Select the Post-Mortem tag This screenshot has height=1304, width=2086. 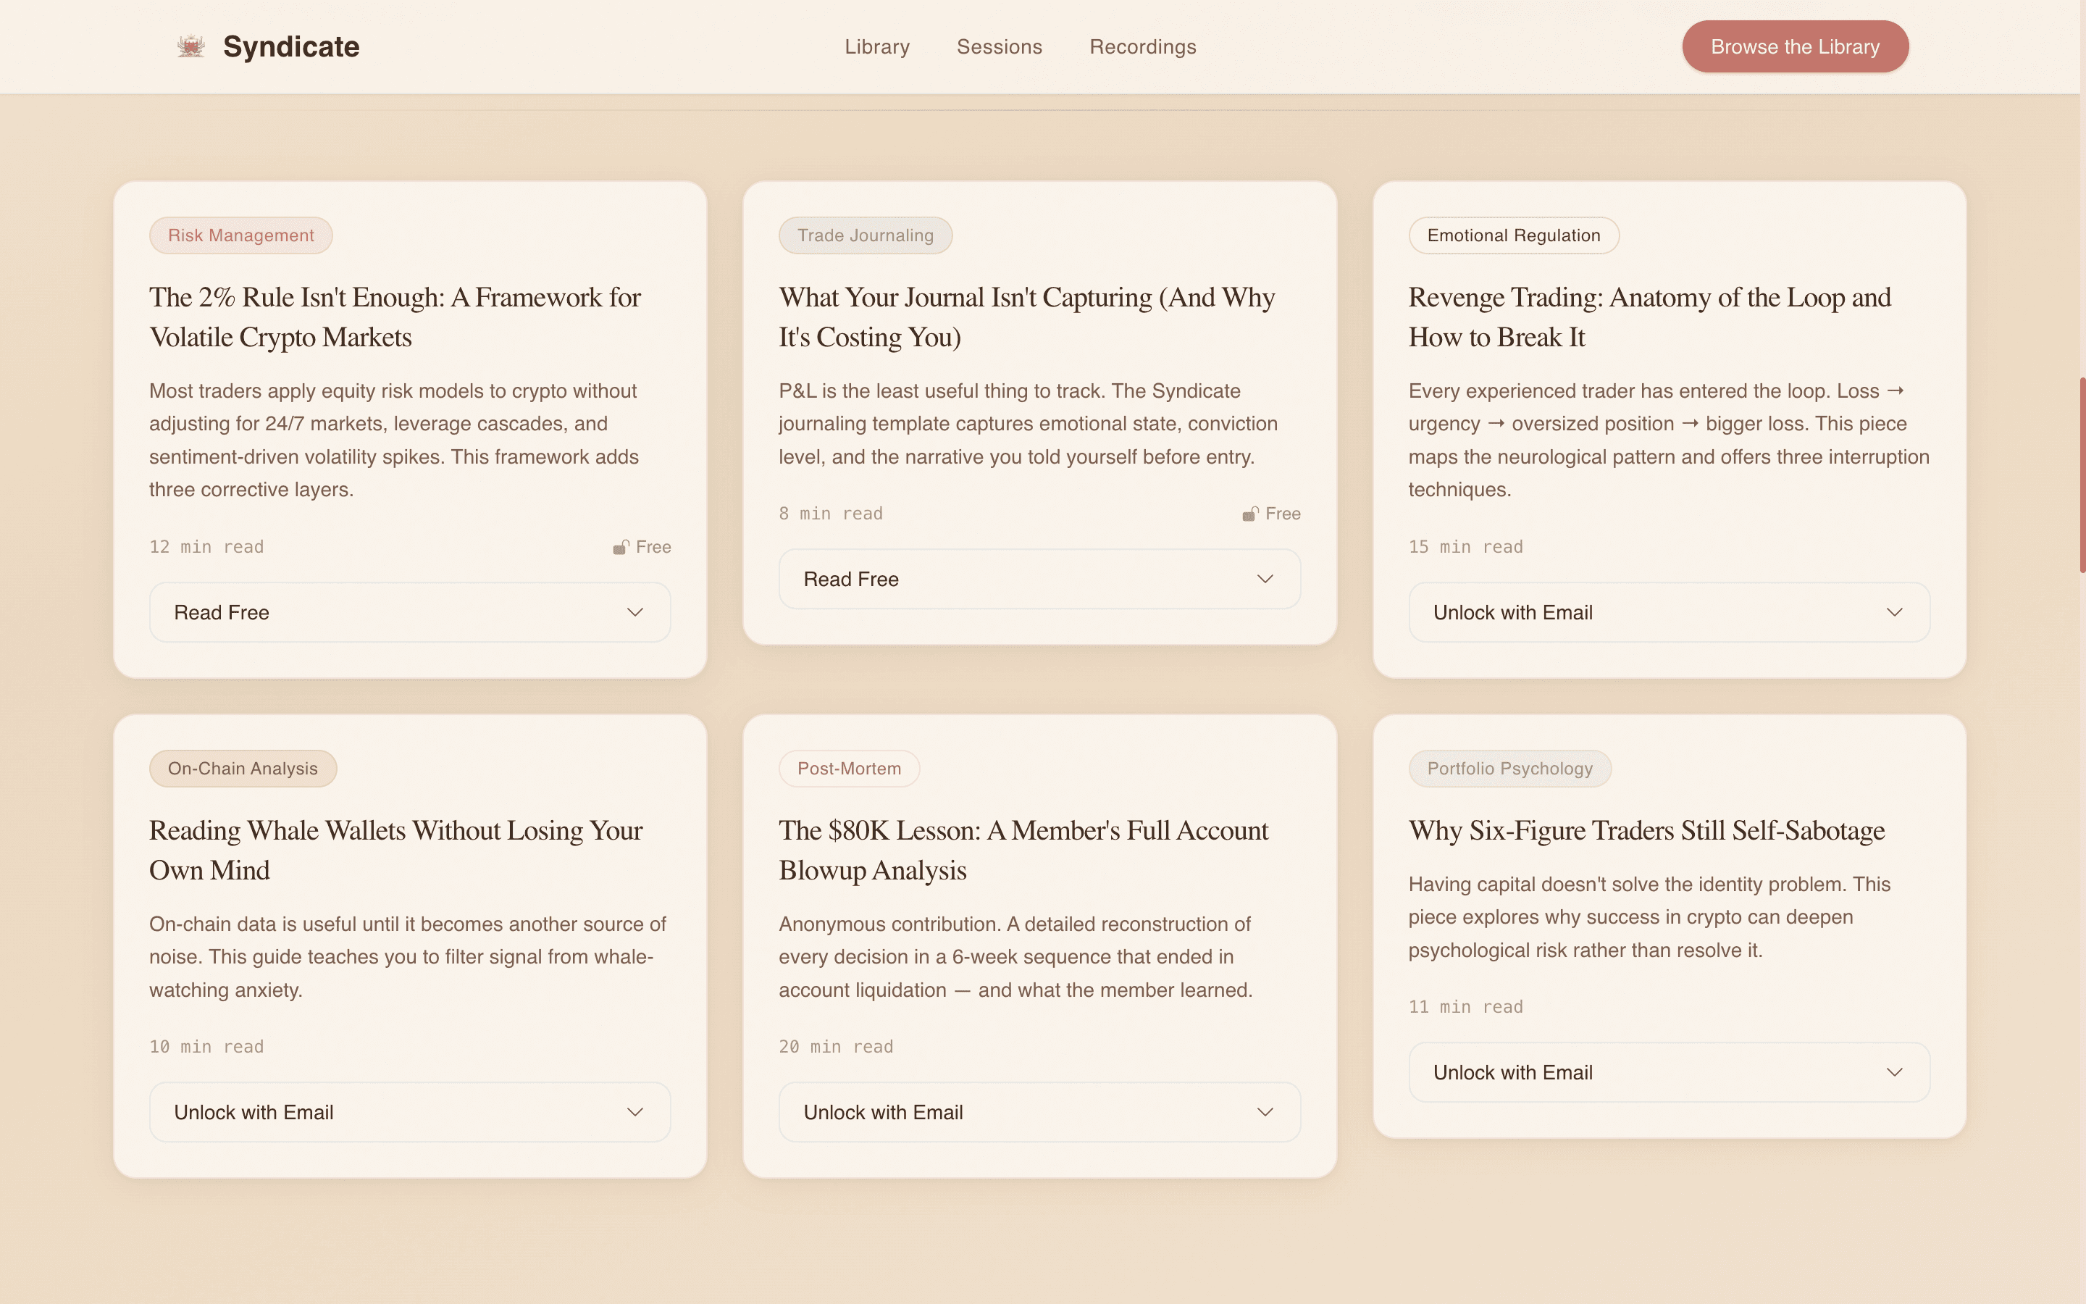tap(849, 769)
